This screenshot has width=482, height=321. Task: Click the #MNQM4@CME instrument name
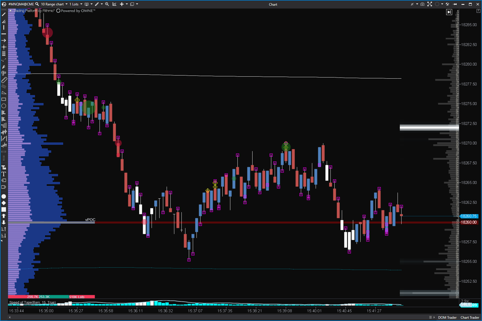(x=21, y=4)
